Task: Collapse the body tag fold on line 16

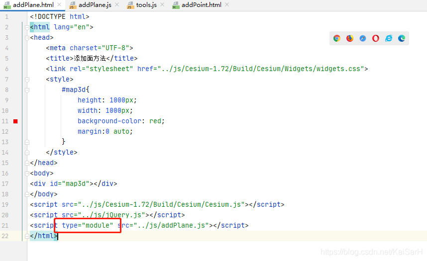Action: [27, 174]
